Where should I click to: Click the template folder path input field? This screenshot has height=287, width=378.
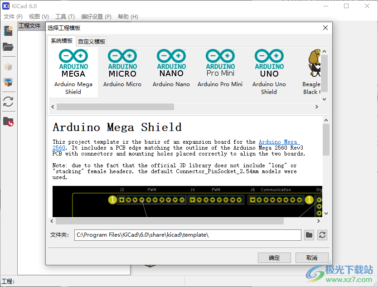(188, 235)
